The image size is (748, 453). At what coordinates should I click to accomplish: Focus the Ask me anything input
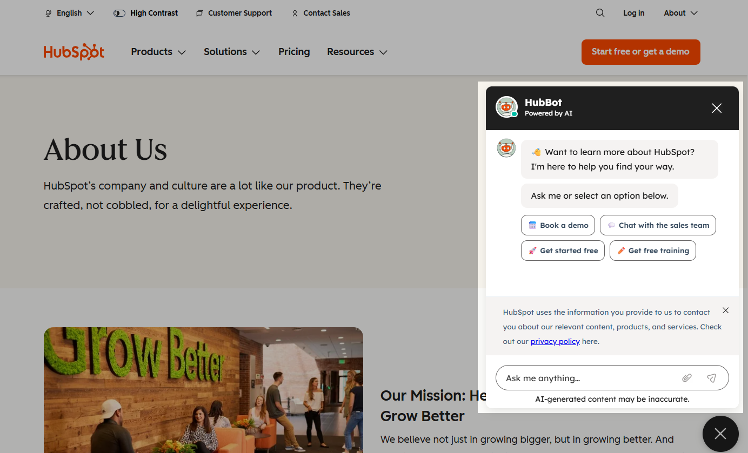(589, 378)
